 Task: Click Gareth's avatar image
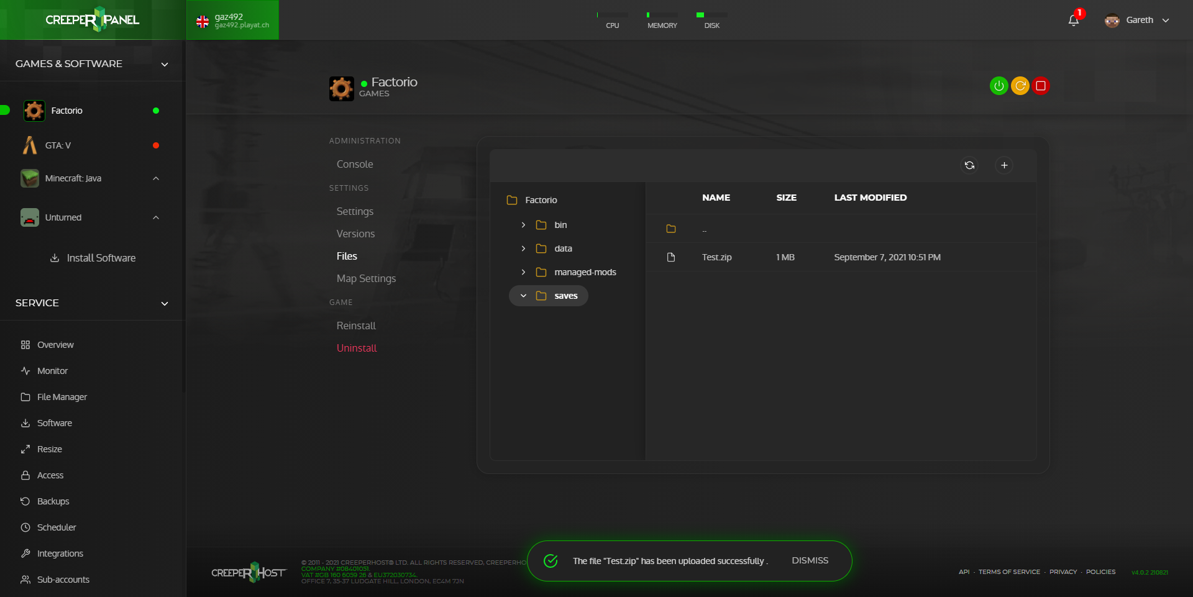(x=1112, y=20)
